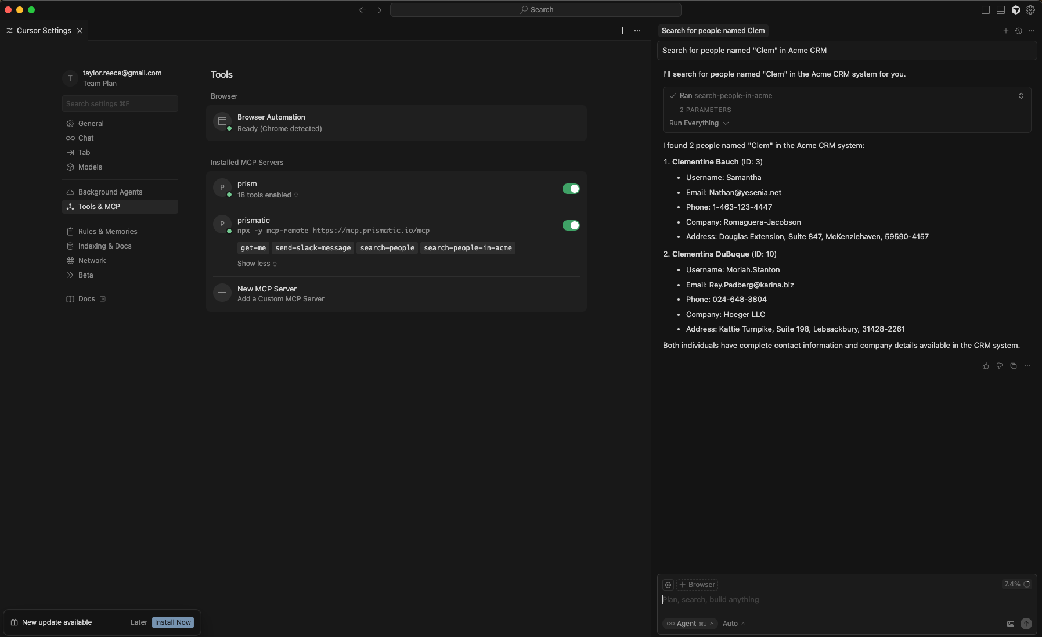Disable the prismatic MCP server
Image resolution: width=1042 pixels, height=637 pixels.
tap(571, 225)
